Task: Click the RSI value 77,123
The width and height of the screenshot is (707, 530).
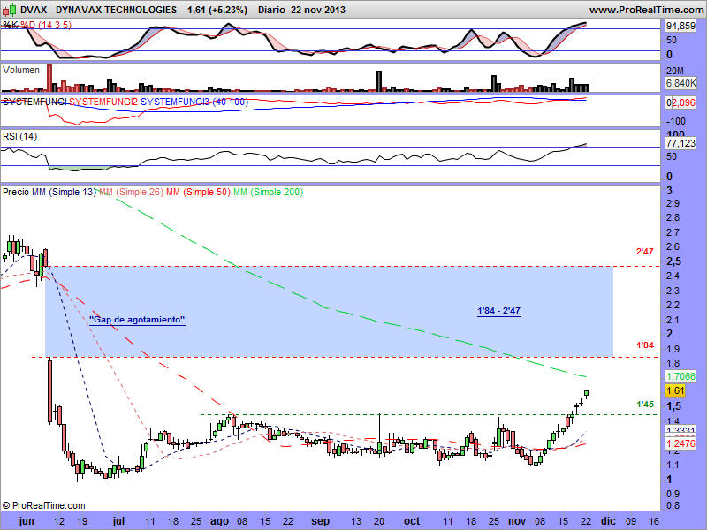Action: pos(680,143)
